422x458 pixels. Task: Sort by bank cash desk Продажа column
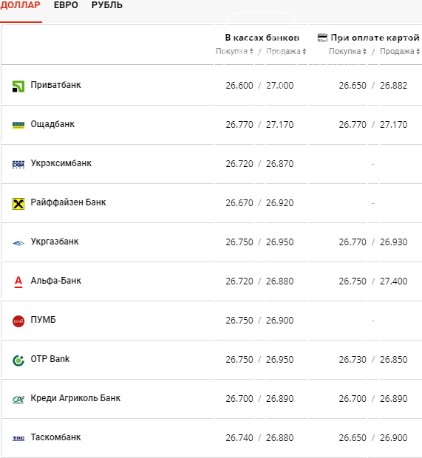coord(286,52)
